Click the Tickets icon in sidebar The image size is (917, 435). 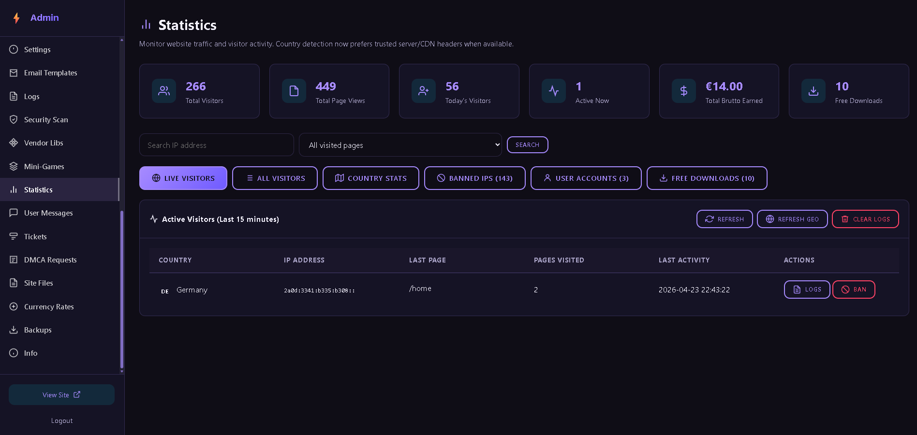[14, 236]
